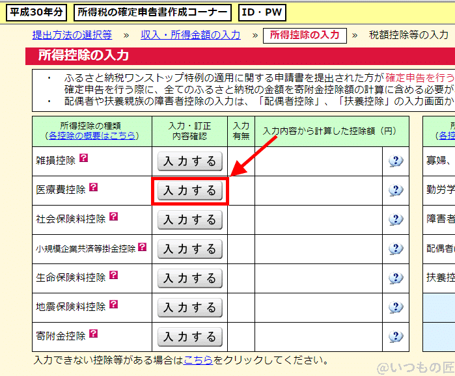Click the help icon beside 生命保険料控除

[x=113, y=275]
